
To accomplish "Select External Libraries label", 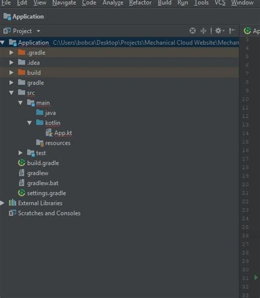I will pos(40,203).
